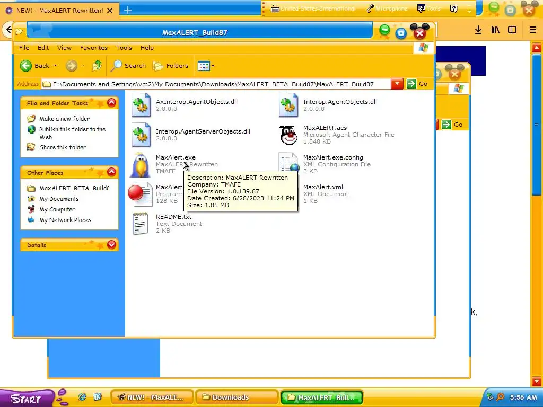Select the Interop.AgentServerObjects.dll file icon
543x407 pixels.
pyautogui.click(x=141, y=135)
